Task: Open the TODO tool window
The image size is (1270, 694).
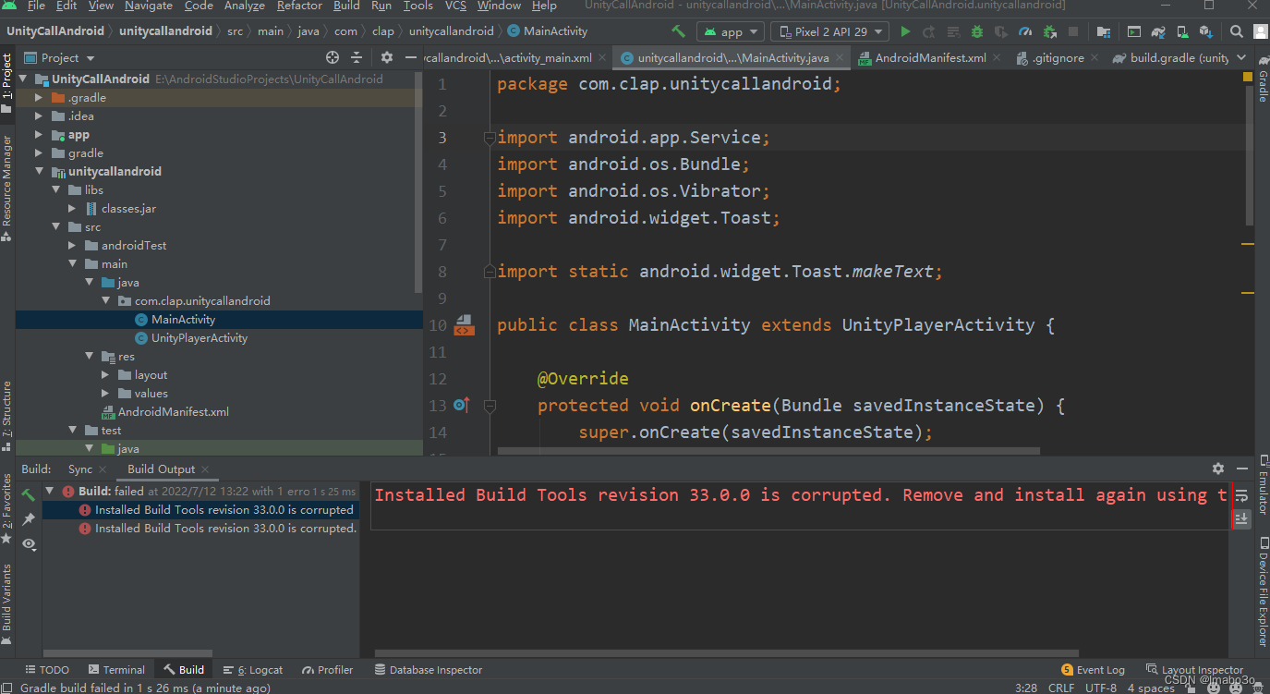Action: click(46, 669)
